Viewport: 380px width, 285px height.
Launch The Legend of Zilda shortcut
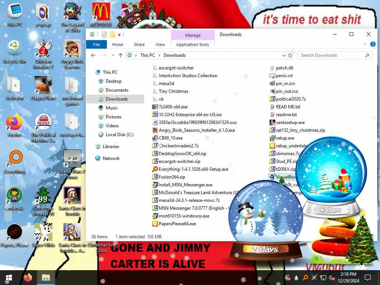coord(72,17)
